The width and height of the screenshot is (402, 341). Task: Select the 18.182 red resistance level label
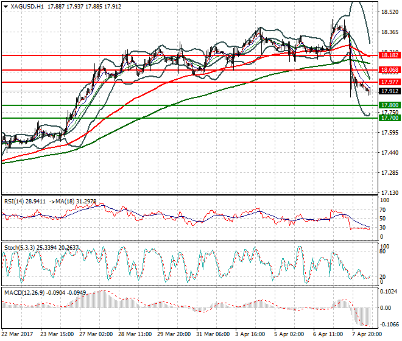pyautogui.click(x=389, y=55)
